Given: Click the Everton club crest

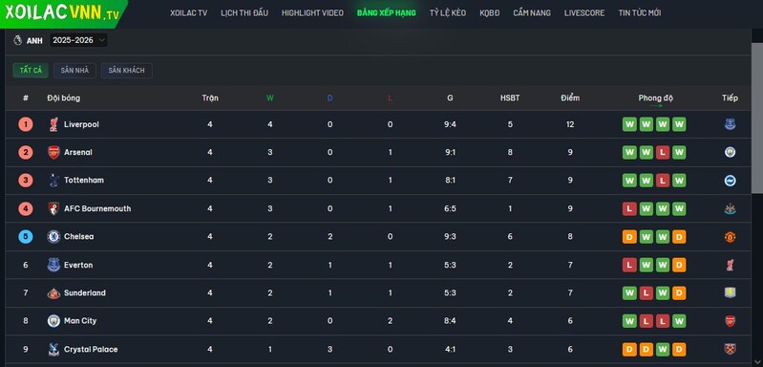Looking at the screenshot, I should [53, 265].
